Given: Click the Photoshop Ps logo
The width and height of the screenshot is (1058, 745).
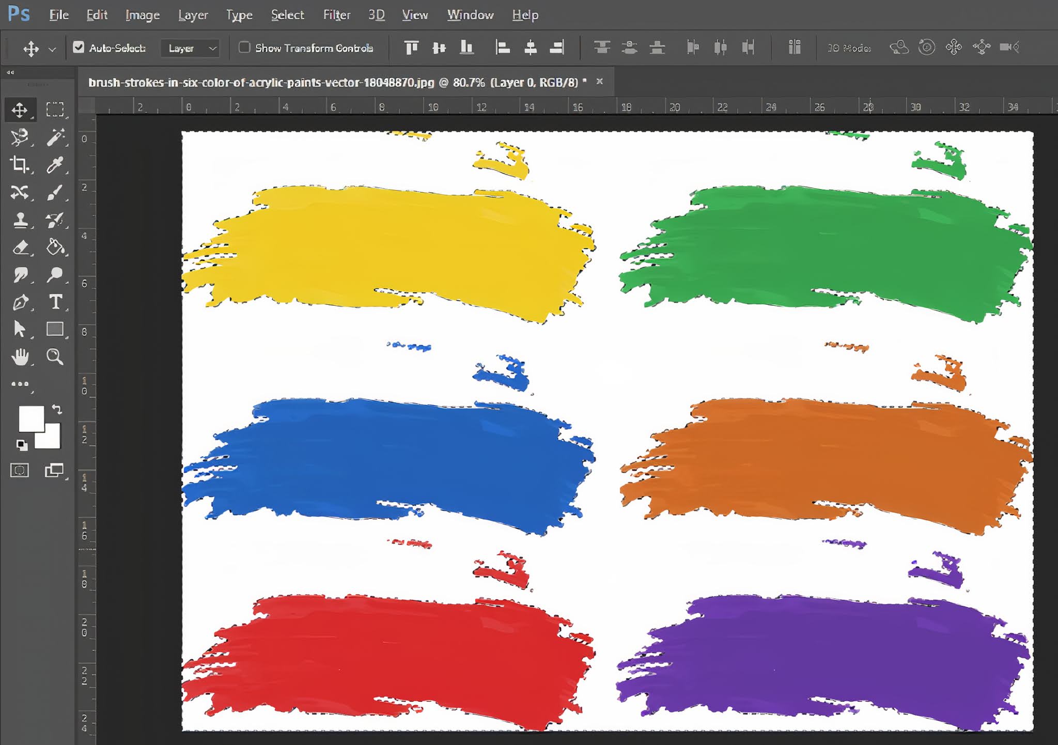Looking at the screenshot, I should (19, 13).
